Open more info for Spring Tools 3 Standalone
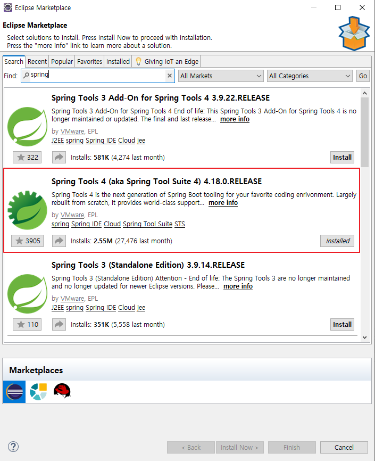This screenshot has height=461, width=375. click(x=238, y=286)
